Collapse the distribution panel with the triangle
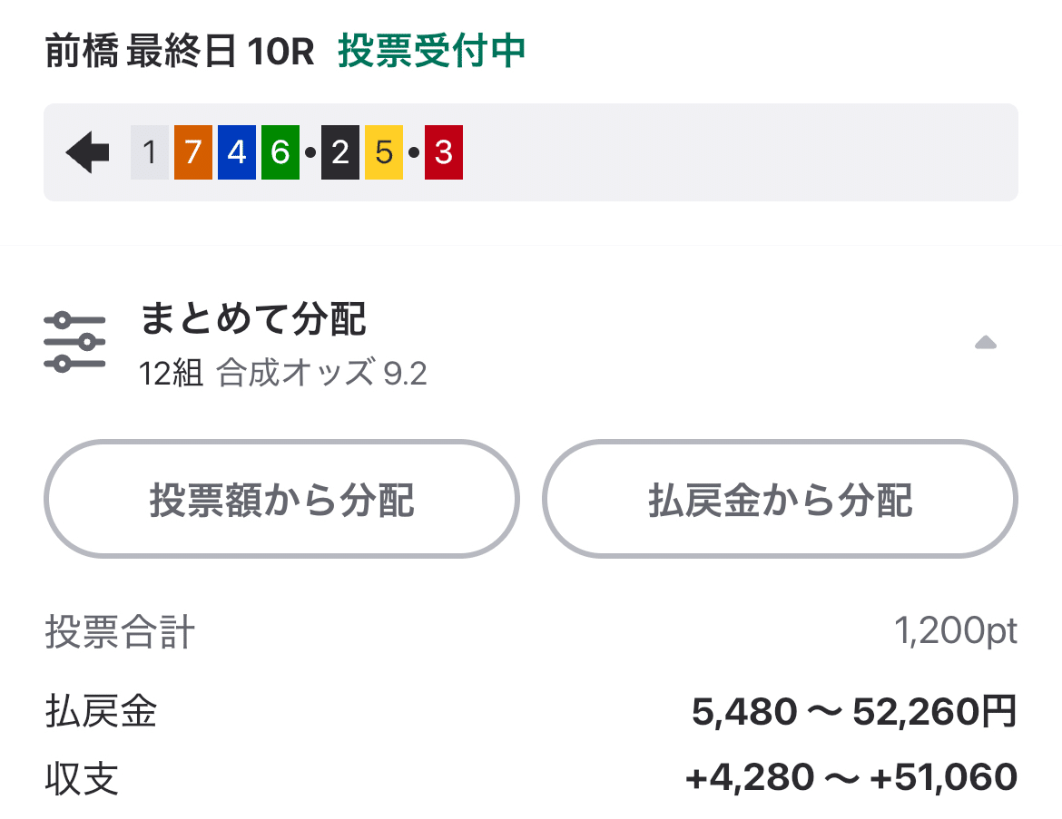Viewport: 1062px width, 819px height. point(986,342)
